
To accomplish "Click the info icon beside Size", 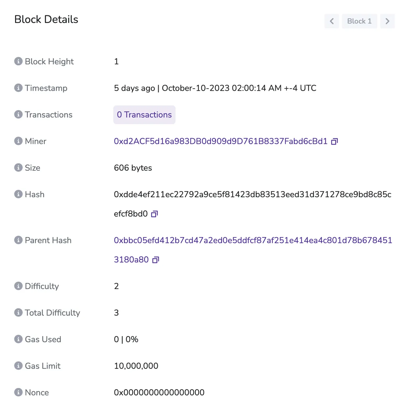I will point(18,168).
